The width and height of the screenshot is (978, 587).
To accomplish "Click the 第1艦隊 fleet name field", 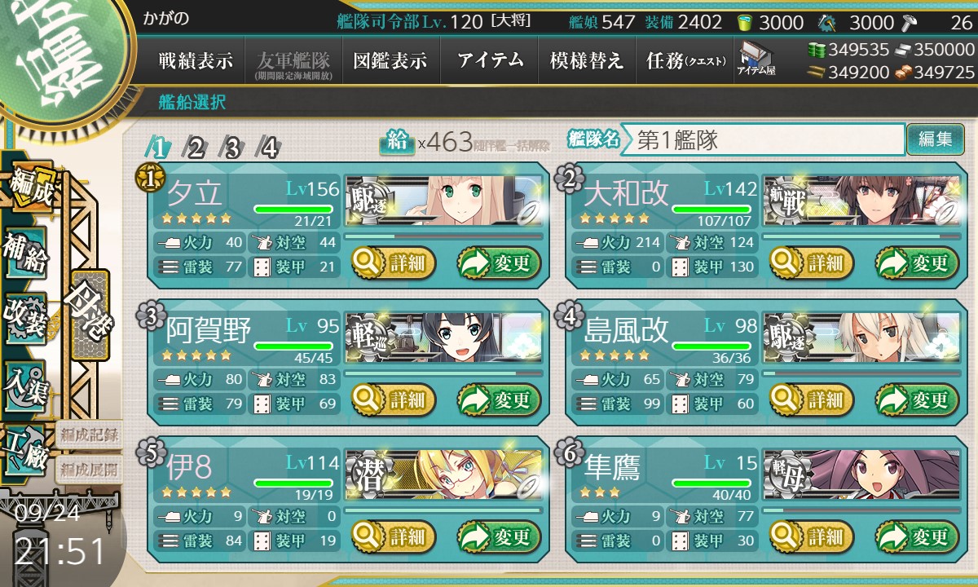I will (763, 139).
